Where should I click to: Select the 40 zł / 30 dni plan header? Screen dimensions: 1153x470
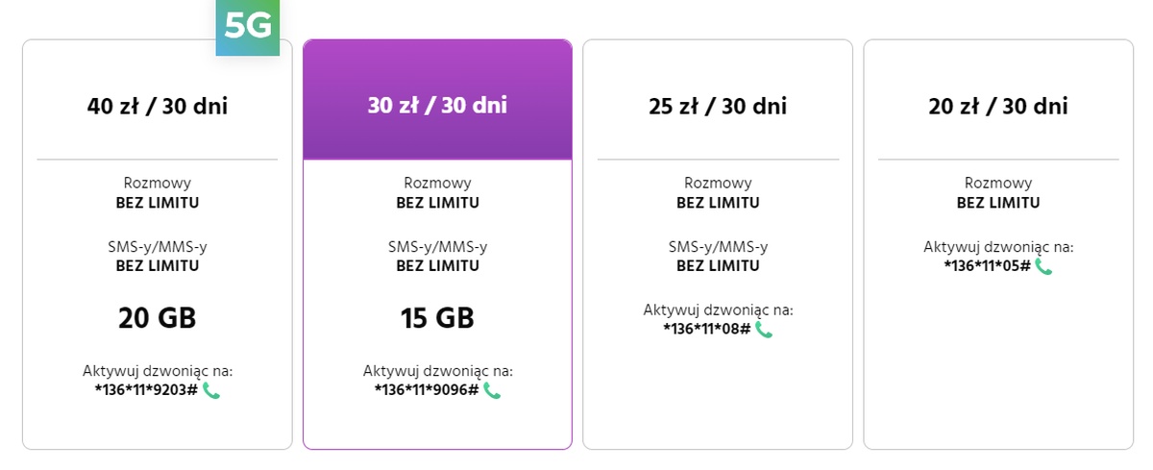coord(158,106)
